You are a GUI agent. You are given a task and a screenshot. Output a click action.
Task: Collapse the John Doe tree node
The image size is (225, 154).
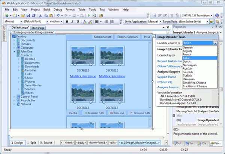click(14, 52)
